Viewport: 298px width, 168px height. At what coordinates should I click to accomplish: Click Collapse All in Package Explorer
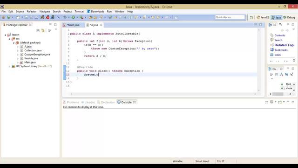point(38,30)
